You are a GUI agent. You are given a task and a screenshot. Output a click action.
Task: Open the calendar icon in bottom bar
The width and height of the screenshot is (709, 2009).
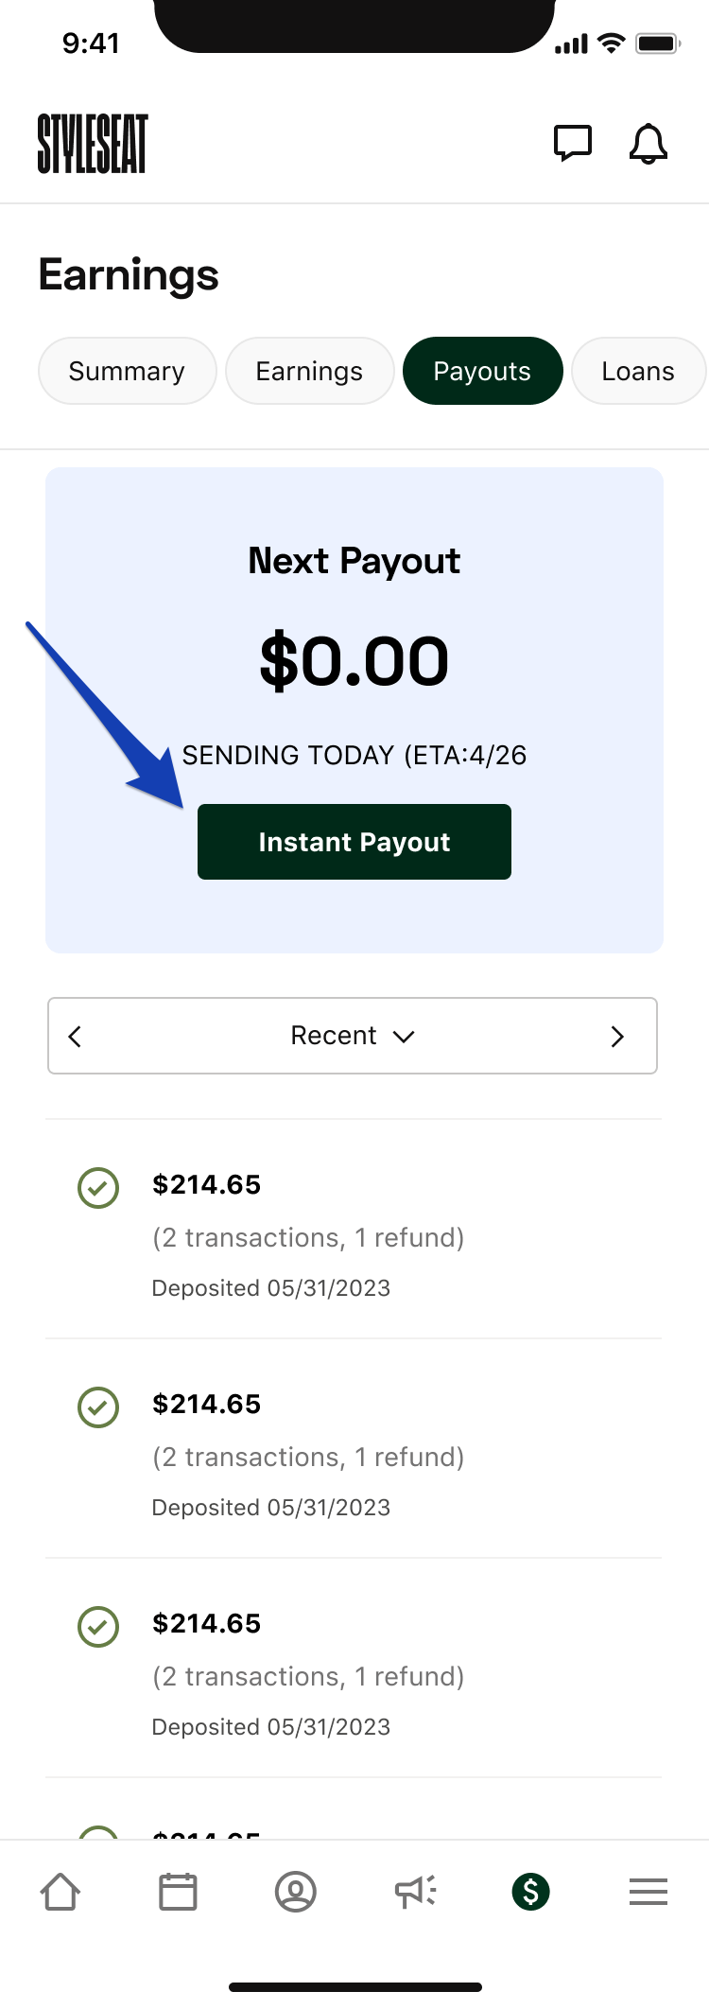click(x=178, y=1892)
